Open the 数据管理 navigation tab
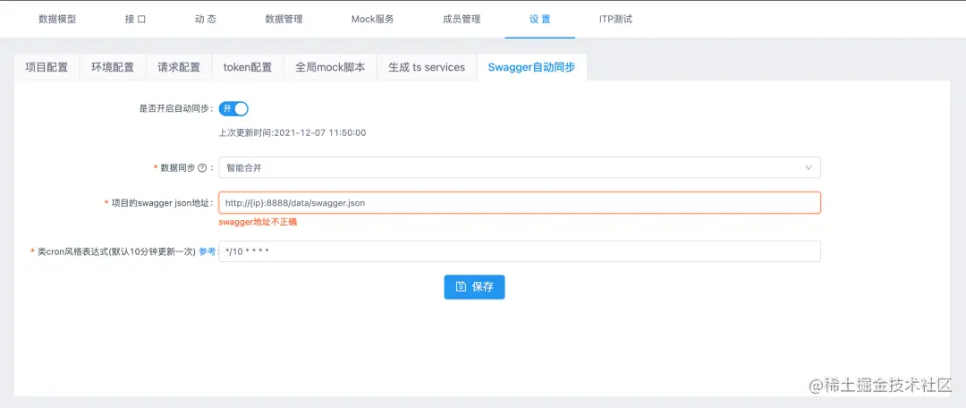The height and width of the screenshot is (408, 966). click(x=284, y=19)
